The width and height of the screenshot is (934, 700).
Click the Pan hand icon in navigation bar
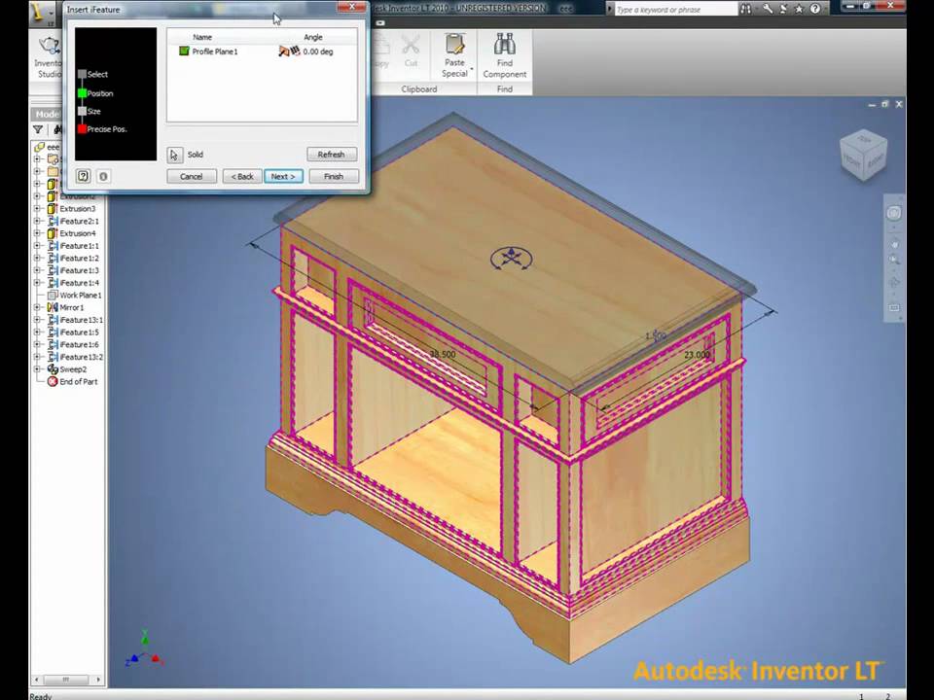894,244
